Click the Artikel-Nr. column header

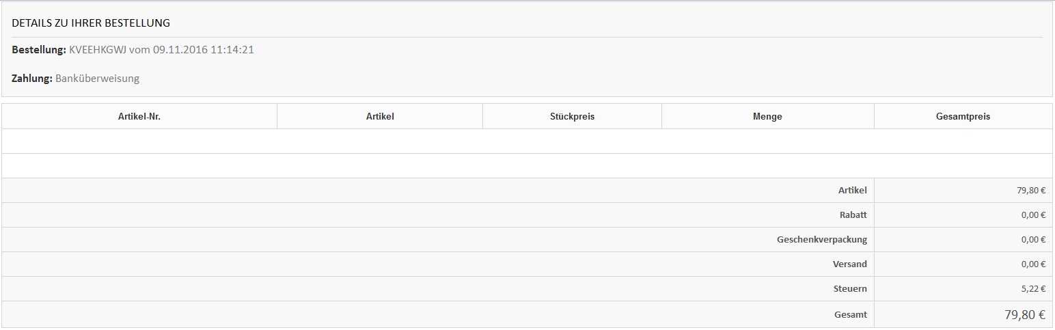pyautogui.click(x=139, y=116)
